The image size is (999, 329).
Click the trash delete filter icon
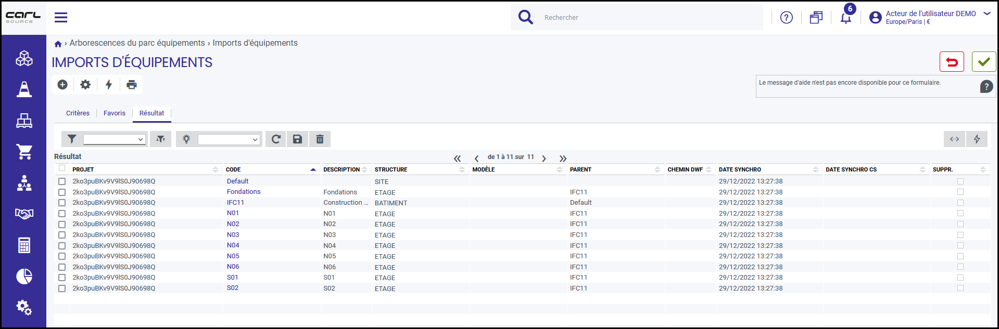[320, 139]
